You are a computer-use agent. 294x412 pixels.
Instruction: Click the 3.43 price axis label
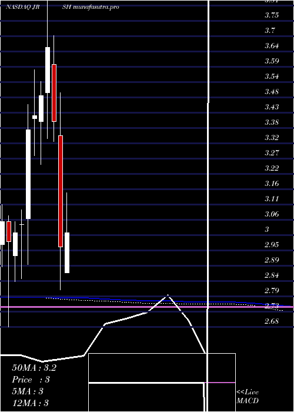(x=272, y=107)
